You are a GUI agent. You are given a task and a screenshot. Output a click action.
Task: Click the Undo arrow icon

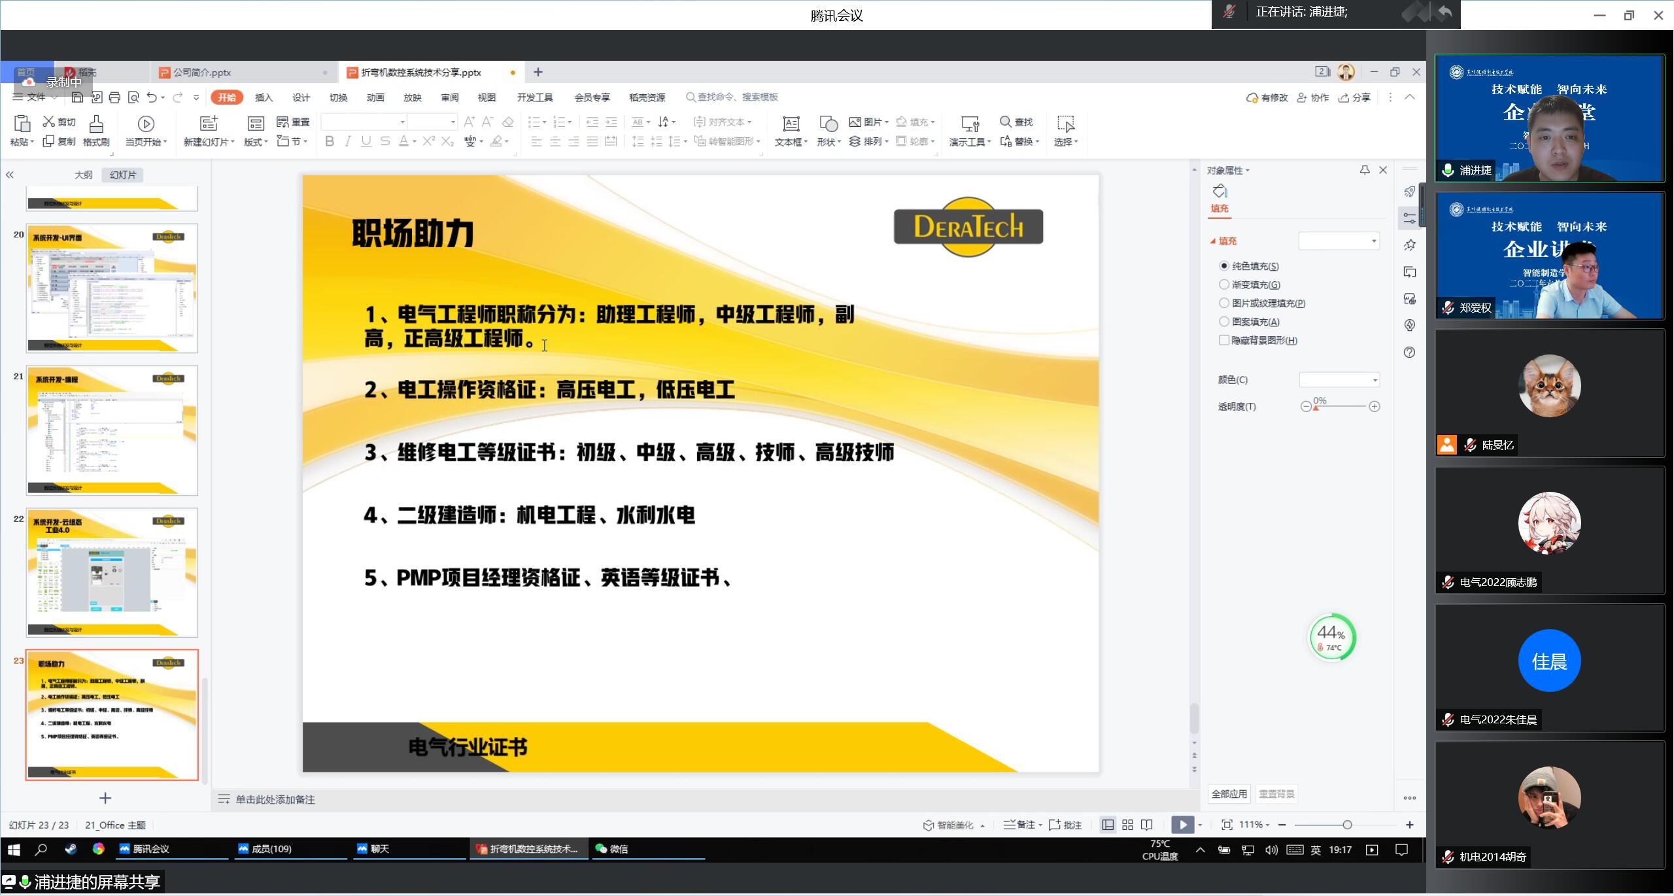(x=152, y=97)
